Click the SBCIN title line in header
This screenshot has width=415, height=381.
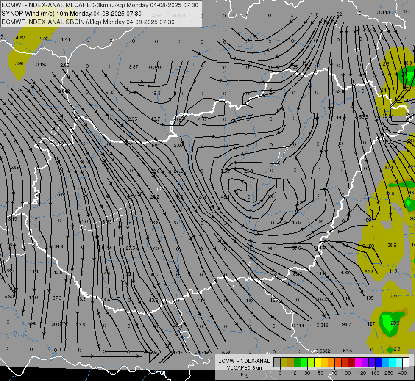(x=88, y=22)
